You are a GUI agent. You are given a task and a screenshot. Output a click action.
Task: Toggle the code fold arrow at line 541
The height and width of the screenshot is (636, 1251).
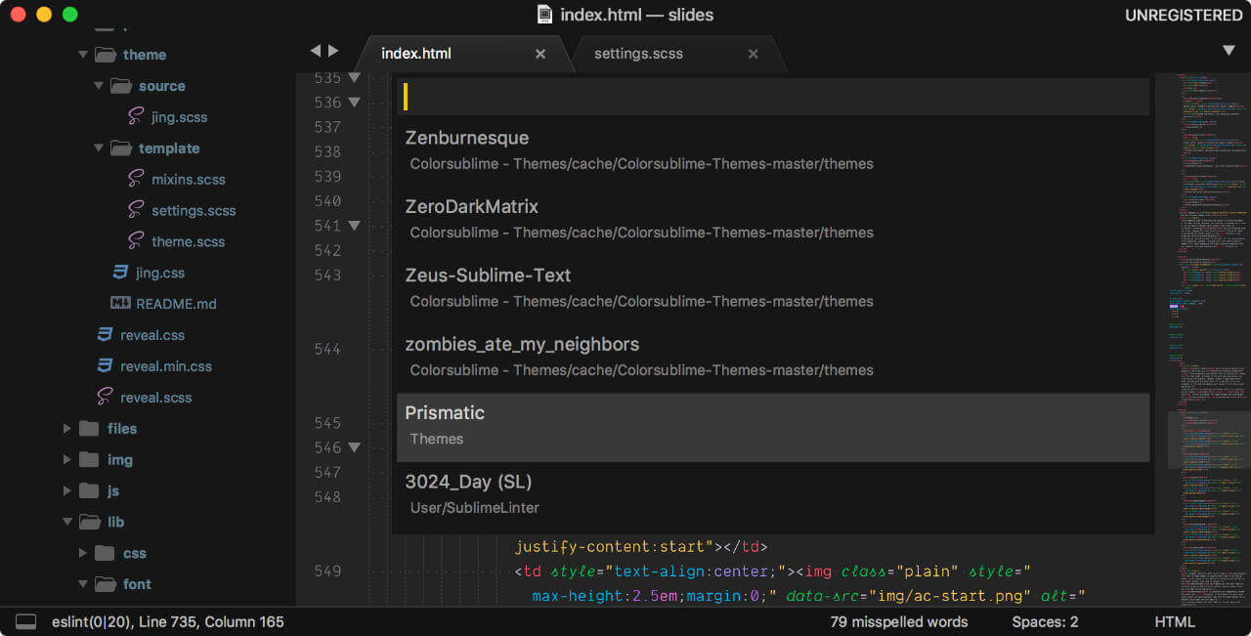click(x=354, y=225)
